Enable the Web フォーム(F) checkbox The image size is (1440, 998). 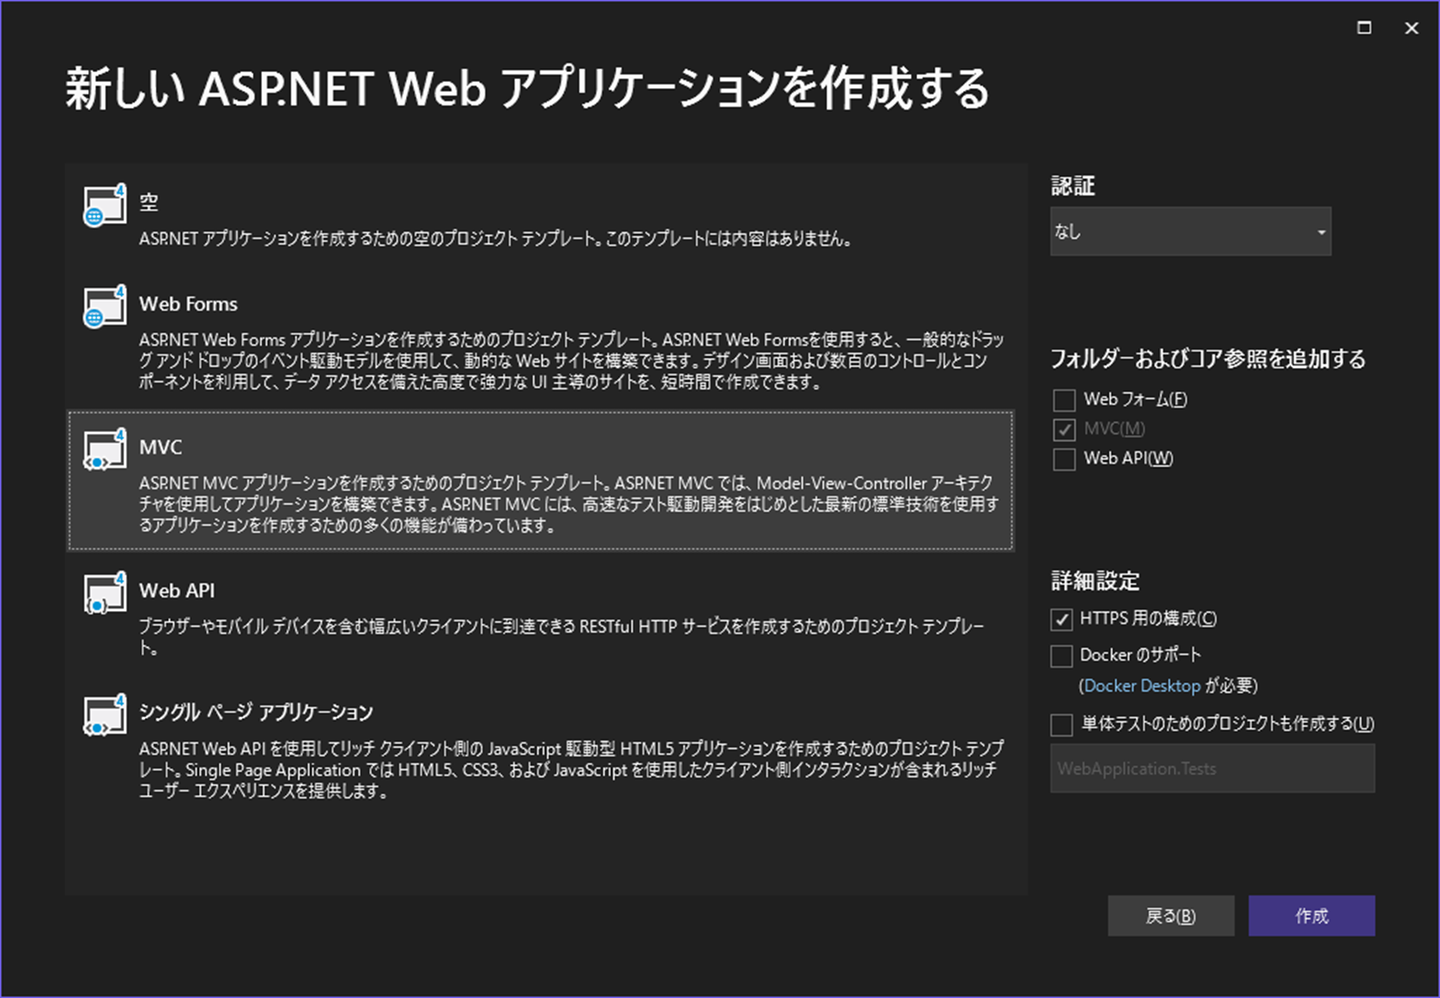pyautogui.click(x=1063, y=400)
